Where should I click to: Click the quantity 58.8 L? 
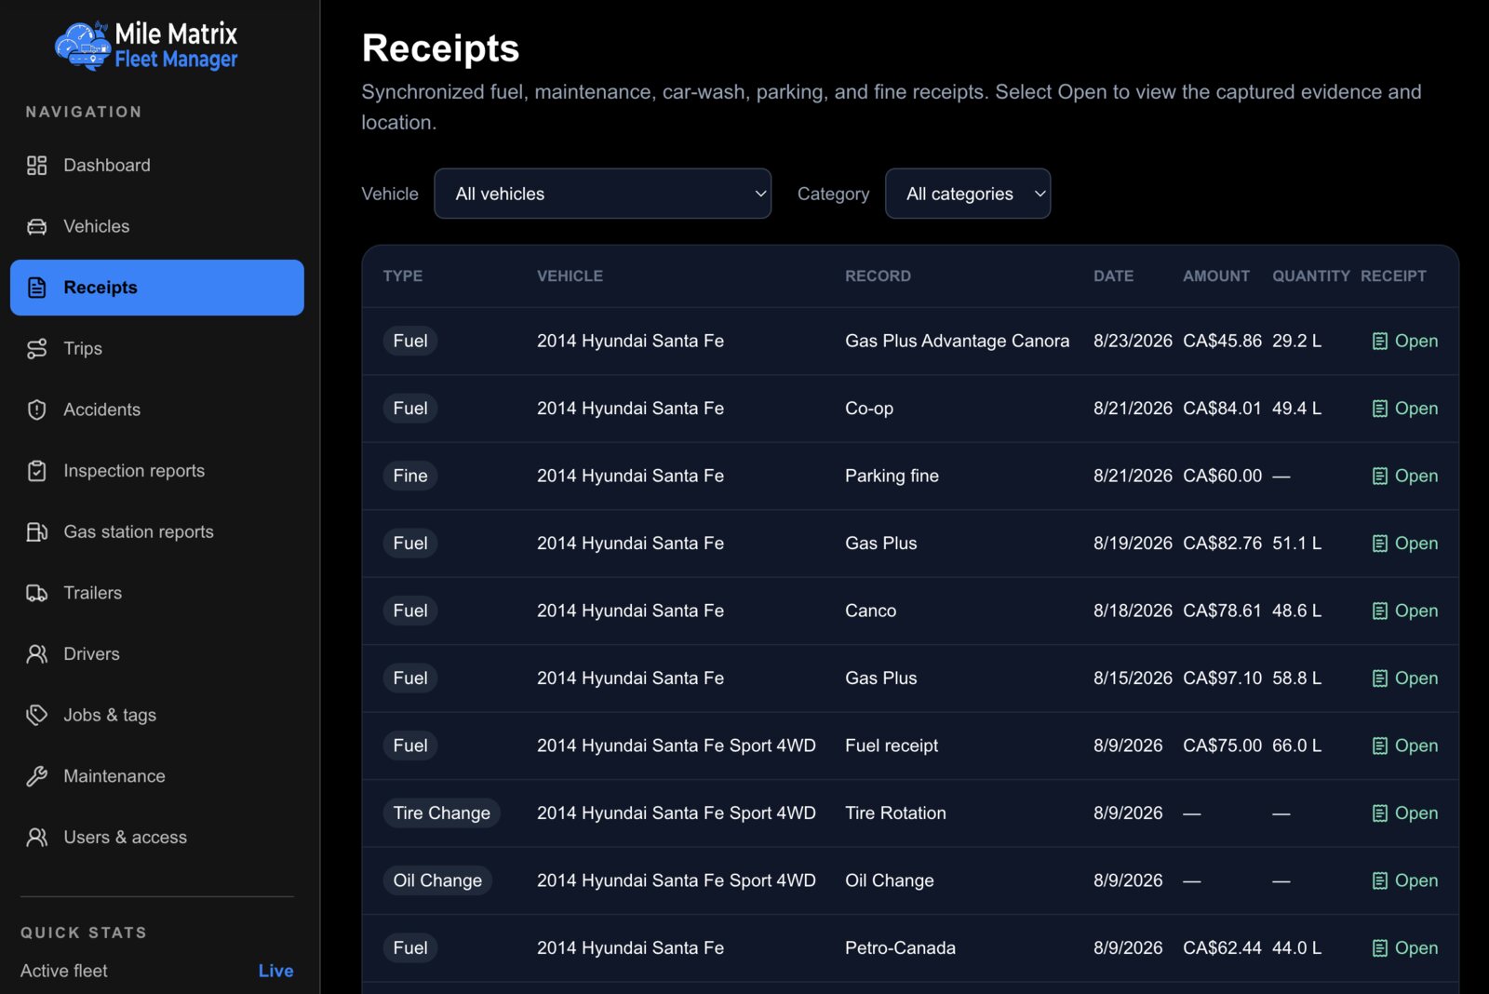1296,678
